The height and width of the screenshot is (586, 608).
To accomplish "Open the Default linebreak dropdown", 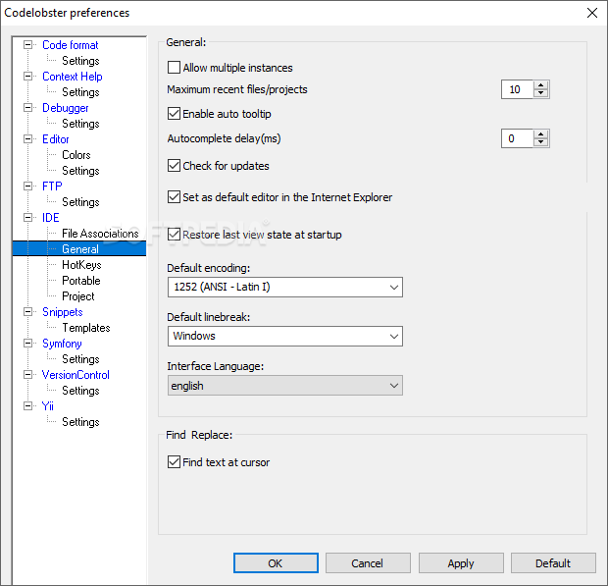I will point(285,336).
